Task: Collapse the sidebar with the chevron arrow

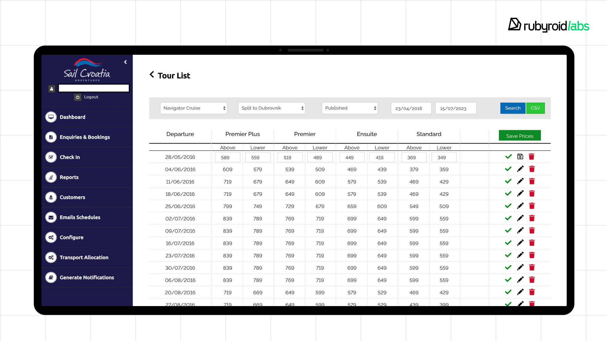Action: [125, 62]
